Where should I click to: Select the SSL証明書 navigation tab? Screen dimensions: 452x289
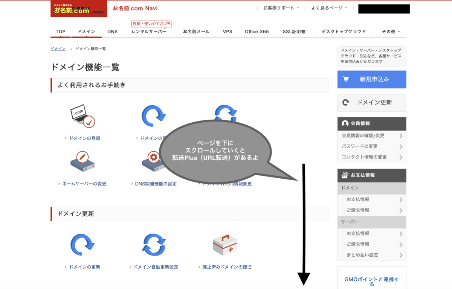point(294,32)
